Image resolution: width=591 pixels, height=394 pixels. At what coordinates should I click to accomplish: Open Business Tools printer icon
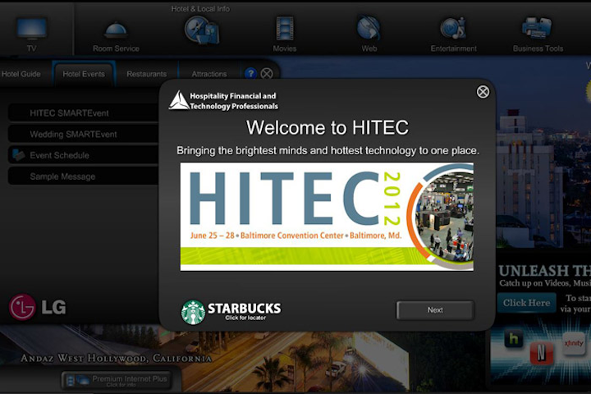click(x=537, y=29)
